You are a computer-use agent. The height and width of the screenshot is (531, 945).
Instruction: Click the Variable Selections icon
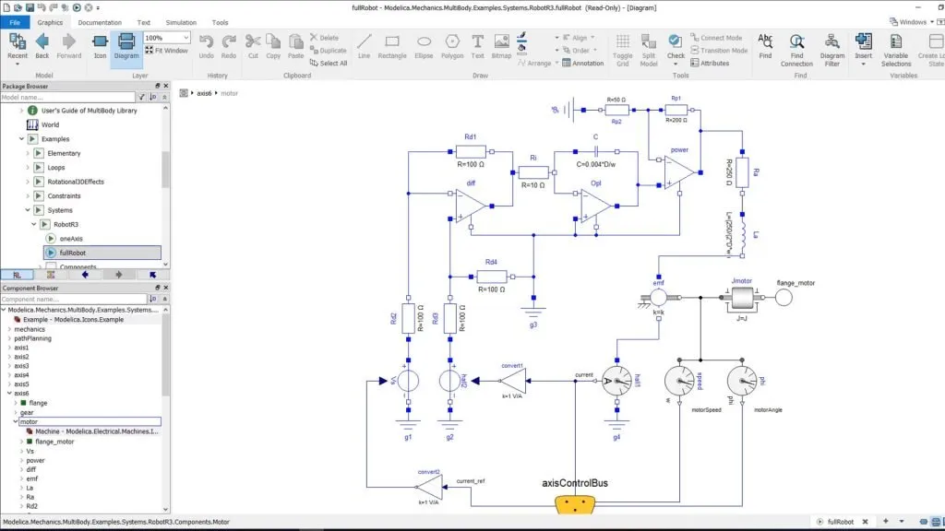[x=895, y=47]
